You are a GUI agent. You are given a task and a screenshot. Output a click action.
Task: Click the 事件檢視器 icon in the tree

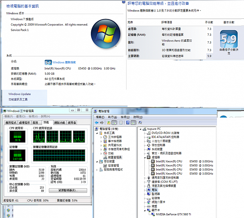pyautogui.click(x=105, y=141)
